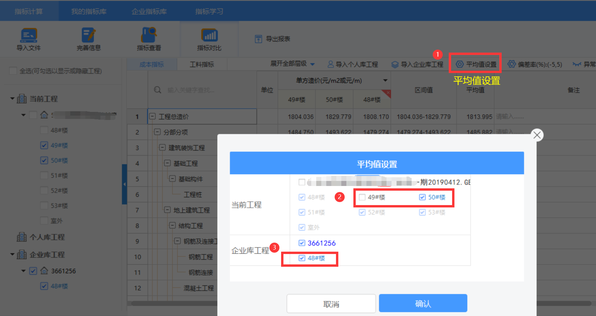This screenshot has width=596, height=316.
Task: Click the 个人库工程 building icon
Action: (x=22, y=237)
